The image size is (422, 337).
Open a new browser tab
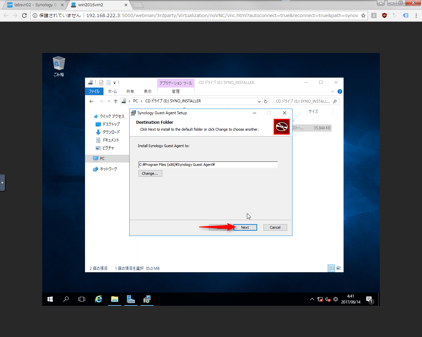pos(138,5)
